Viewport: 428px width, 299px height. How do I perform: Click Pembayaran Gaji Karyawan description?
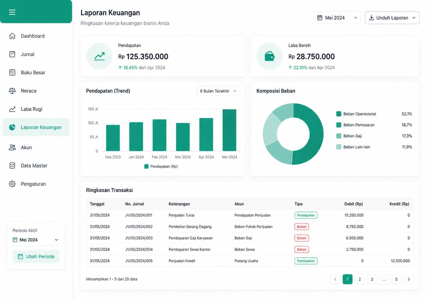coord(191,238)
